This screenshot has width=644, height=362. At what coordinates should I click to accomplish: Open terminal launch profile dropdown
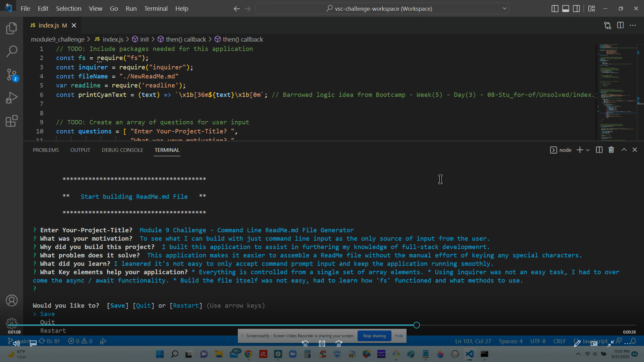(x=587, y=150)
